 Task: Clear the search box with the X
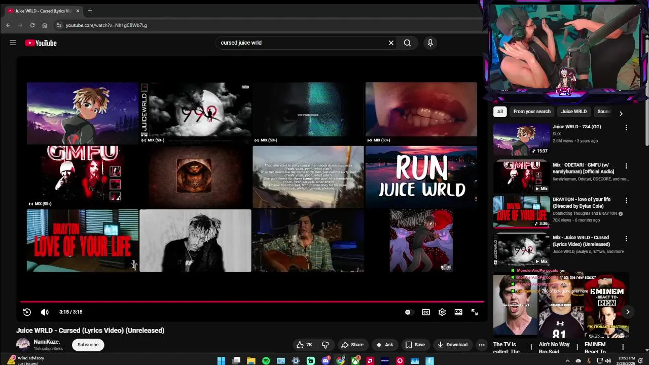[391, 43]
